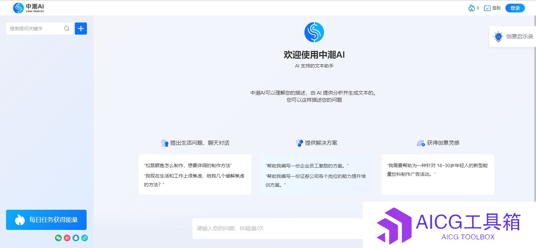Click the 提出生活问题、聊天对话 heading

click(x=200, y=143)
